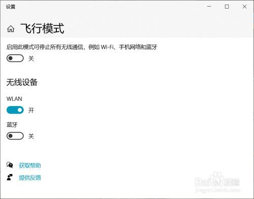Open the 提供反馈 link
This screenshot has height=199, width=254.
point(30,178)
